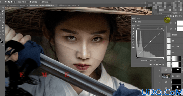
Task: Select the Dodge tool
Action: coord(3,25)
